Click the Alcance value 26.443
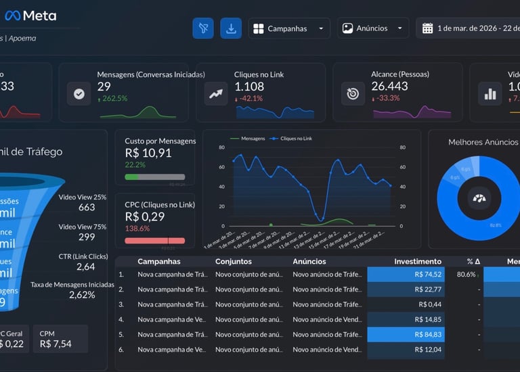 (x=389, y=86)
